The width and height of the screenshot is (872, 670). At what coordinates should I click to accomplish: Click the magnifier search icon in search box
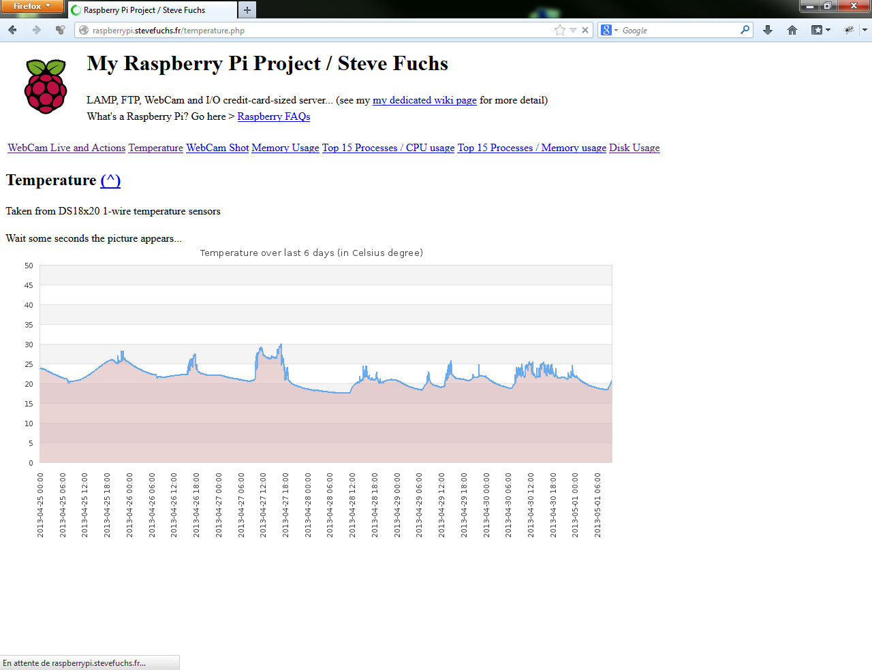pos(745,30)
